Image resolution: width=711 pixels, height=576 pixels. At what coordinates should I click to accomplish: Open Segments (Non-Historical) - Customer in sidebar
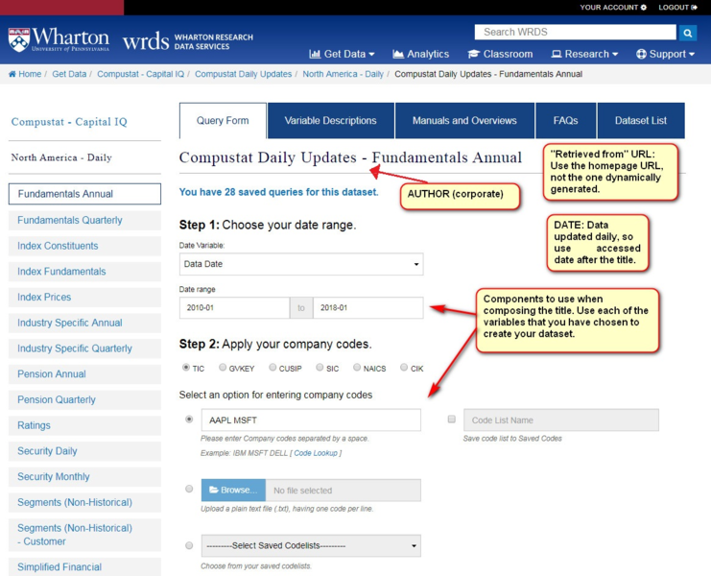[x=84, y=535]
